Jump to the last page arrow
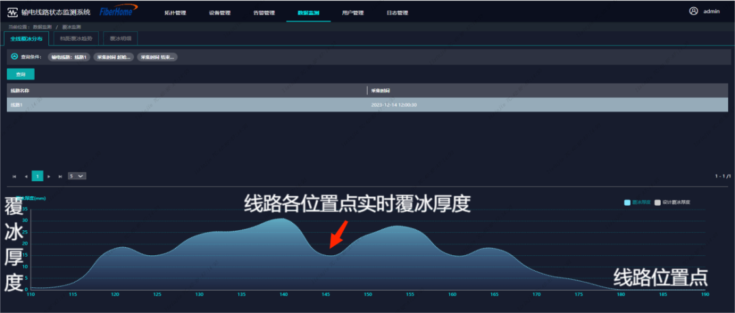The width and height of the screenshot is (735, 313). coord(60,177)
